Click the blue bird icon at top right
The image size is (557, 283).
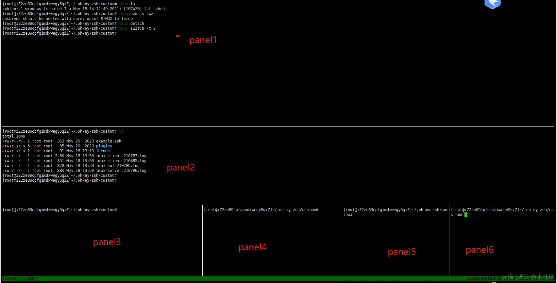(493, 4)
